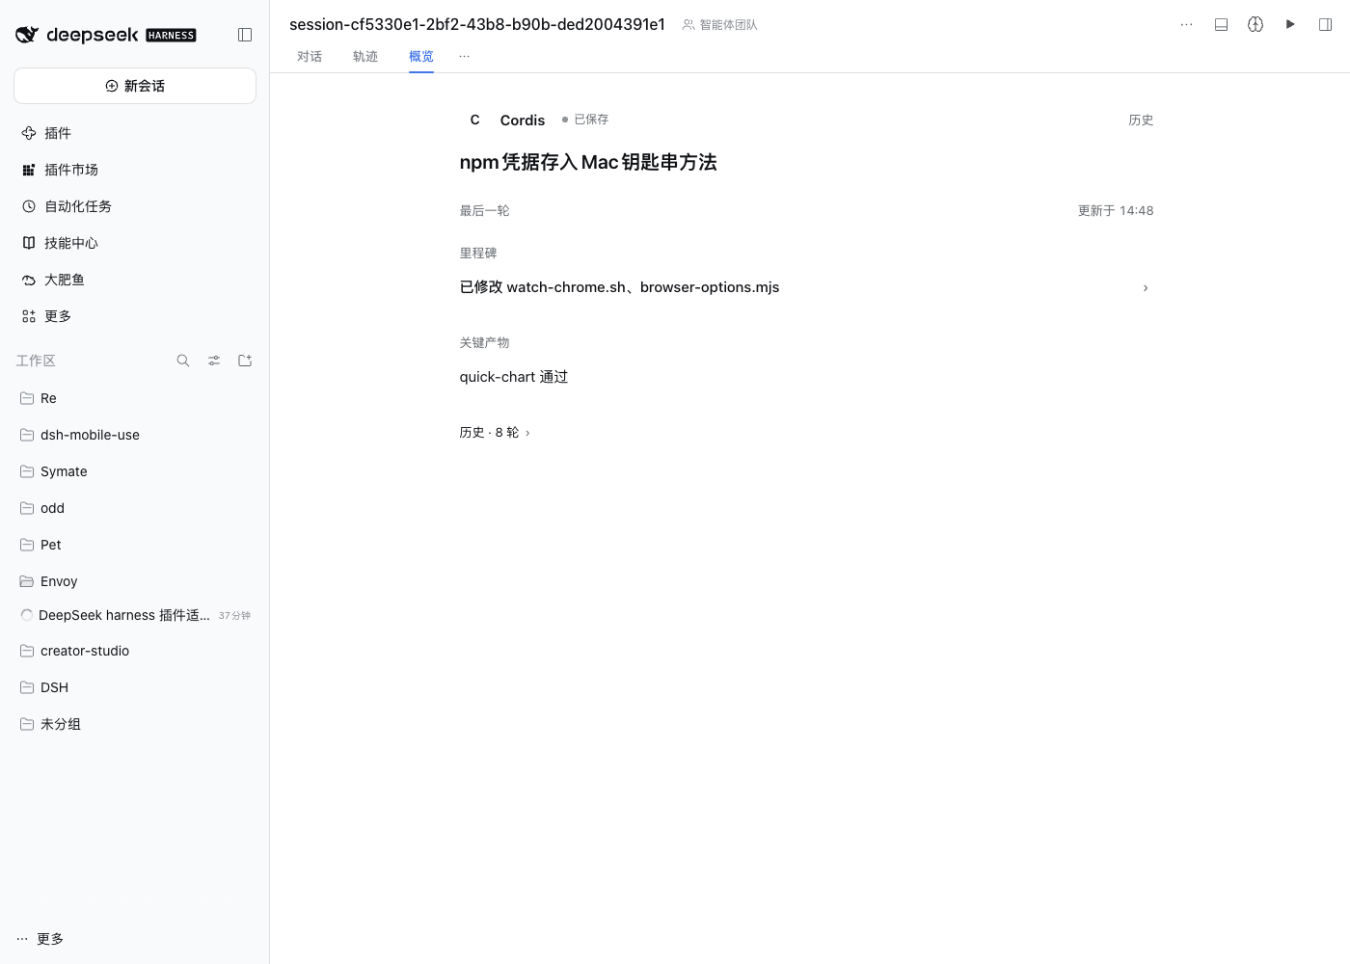1350x964 pixels.
Task: Open the 大肥鱼 item
Action: 135,280
